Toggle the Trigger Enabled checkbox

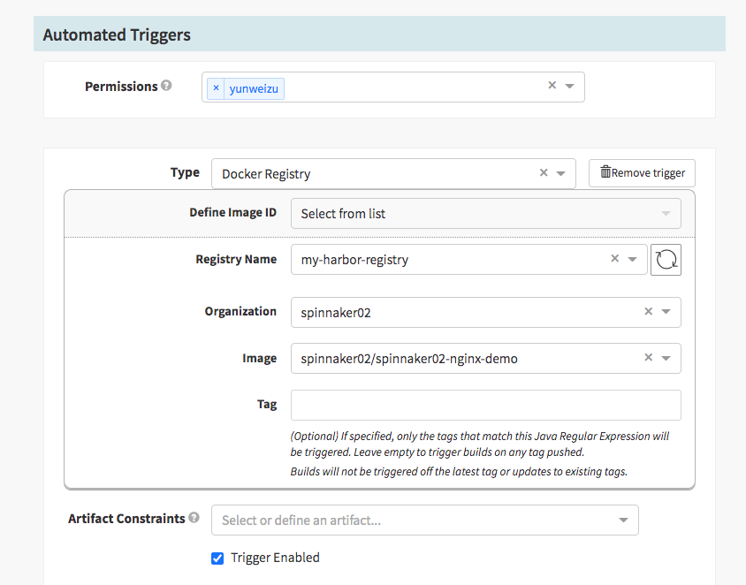tap(217, 558)
